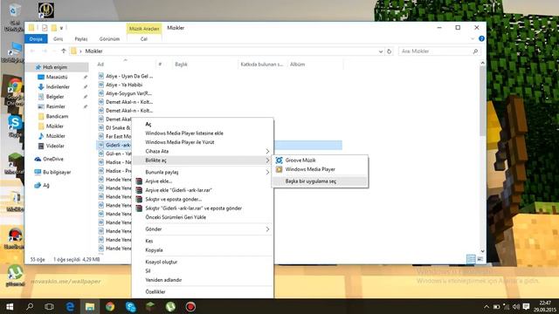Launch Microsoft Edge from the taskbar
Screen dimensions: 559x314
coord(70,306)
